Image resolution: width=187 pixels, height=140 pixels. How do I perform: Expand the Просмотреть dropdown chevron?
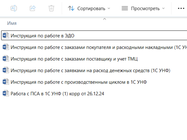tap(163, 8)
